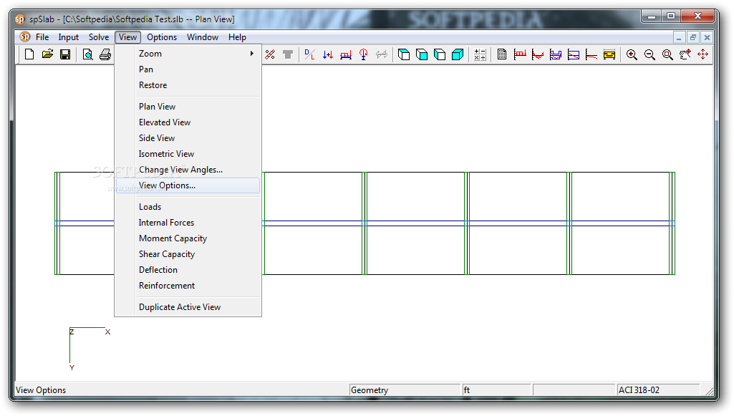Click the New file icon
The image size is (734, 416).
[29, 54]
